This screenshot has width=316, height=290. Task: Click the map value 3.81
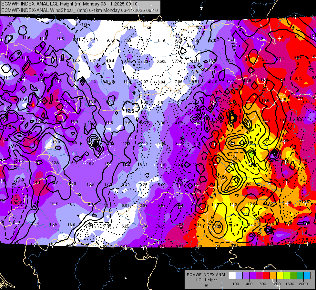tap(161, 103)
